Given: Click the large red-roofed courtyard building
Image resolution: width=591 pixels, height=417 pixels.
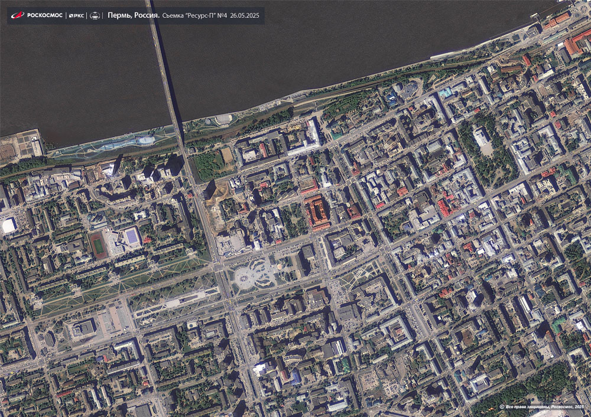Looking at the screenshot, I should (x=317, y=212).
